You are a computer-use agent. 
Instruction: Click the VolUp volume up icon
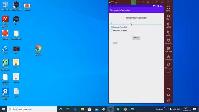coord(169,25)
